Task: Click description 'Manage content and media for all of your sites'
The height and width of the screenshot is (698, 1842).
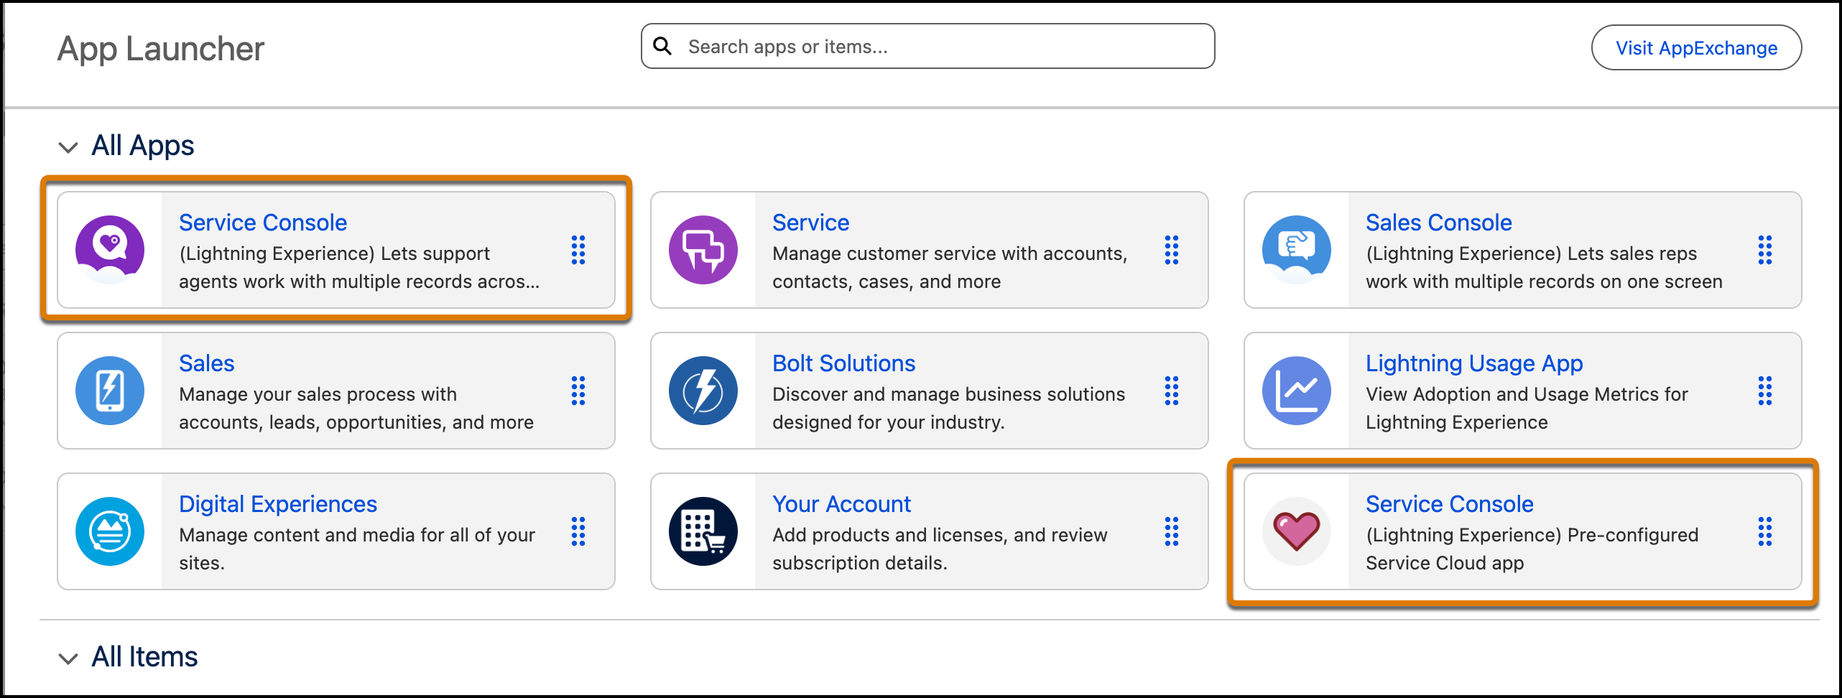Action: tap(357, 549)
